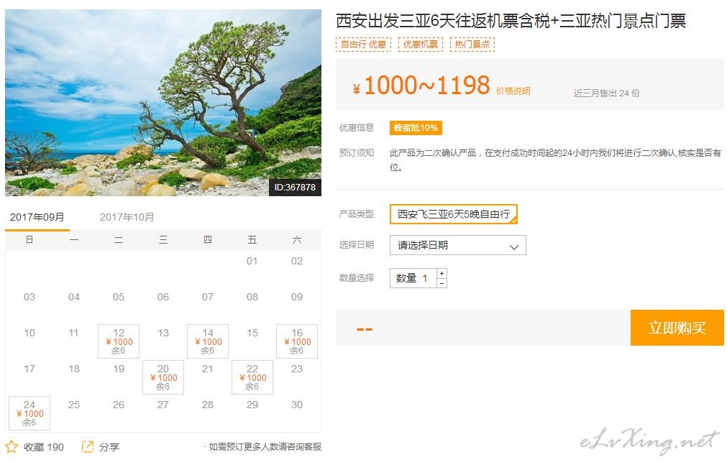Switch to the 2017年09月 calendar tab
The image size is (727, 465).
tap(37, 217)
